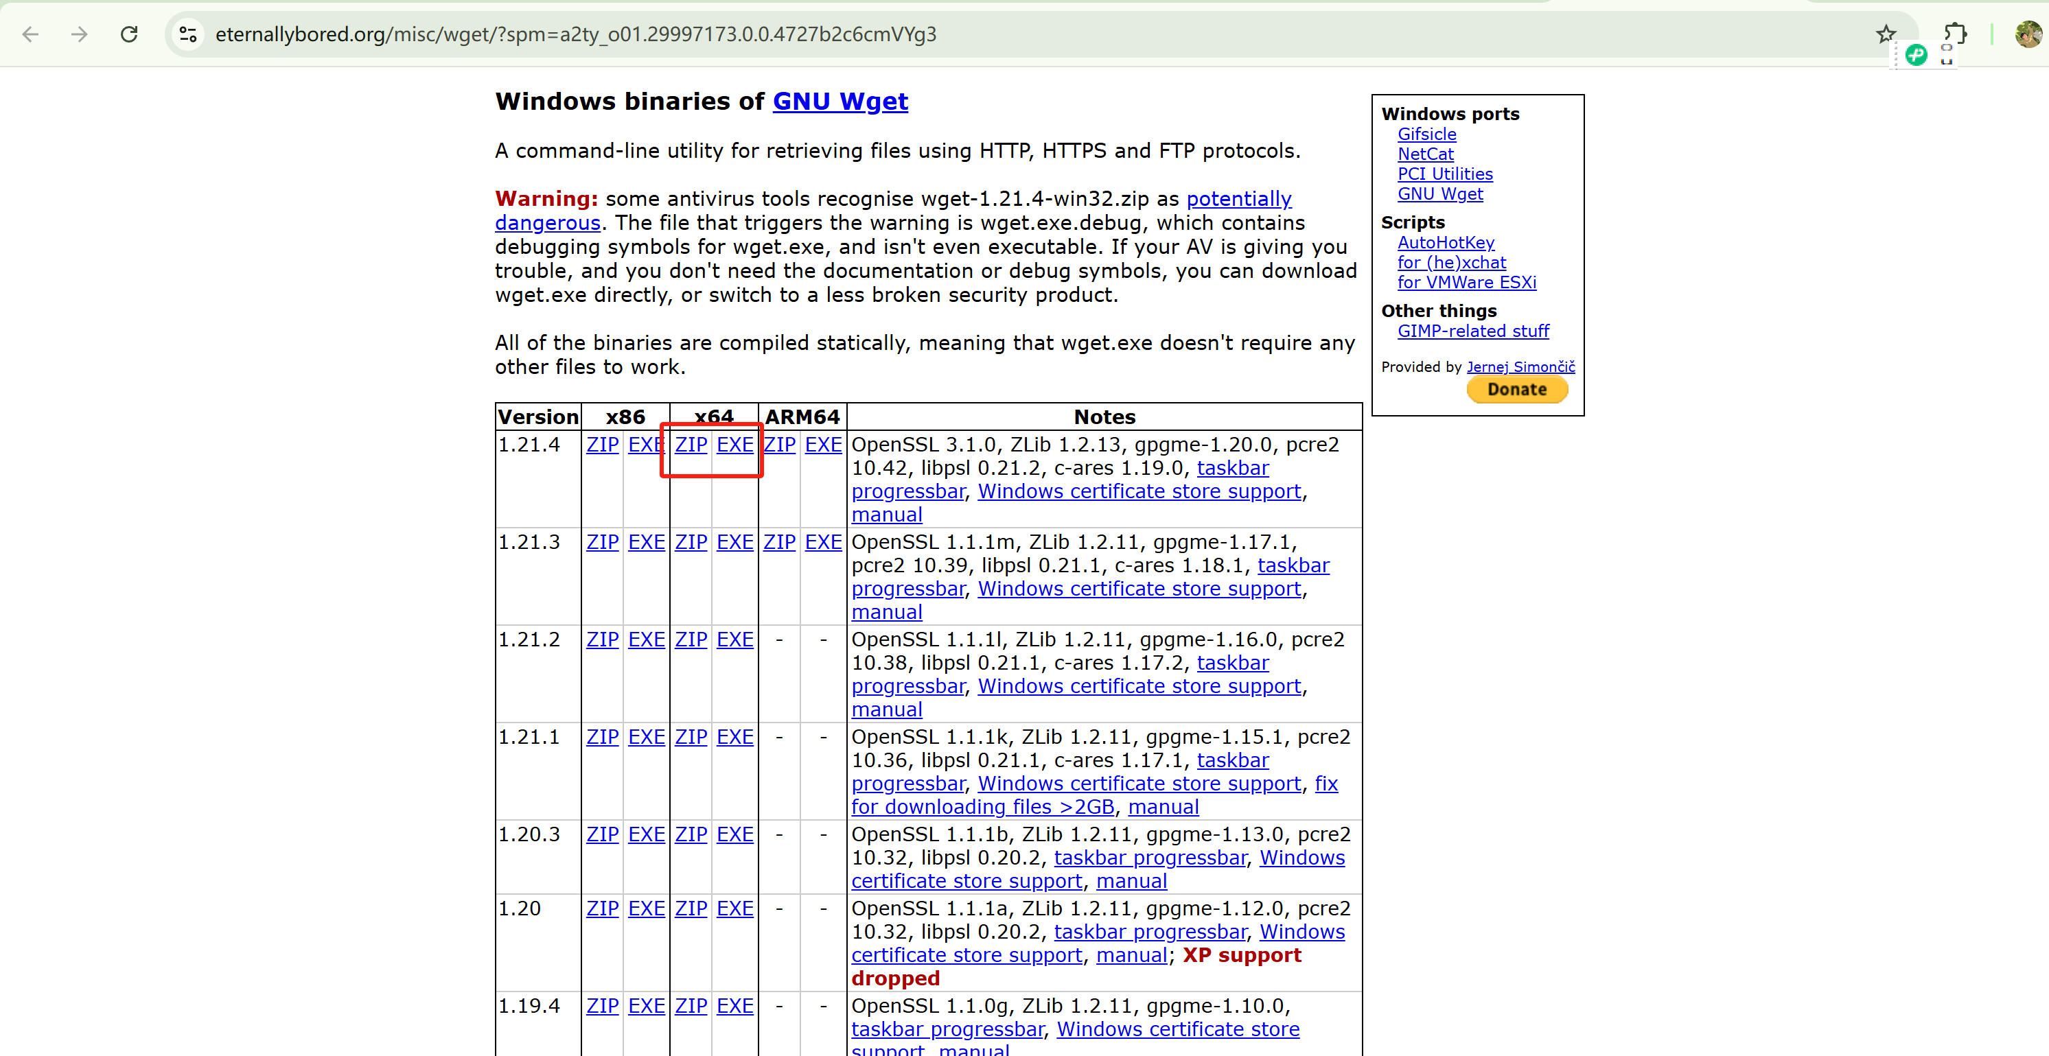This screenshot has width=2049, height=1056.
Task: Bookmark this page with the star icon
Action: click(1886, 34)
